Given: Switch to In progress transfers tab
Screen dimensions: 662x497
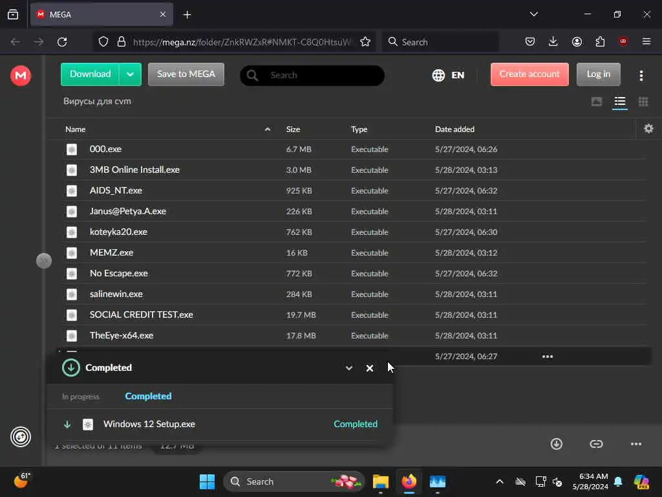Looking at the screenshot, I should [x=81, y=397].
